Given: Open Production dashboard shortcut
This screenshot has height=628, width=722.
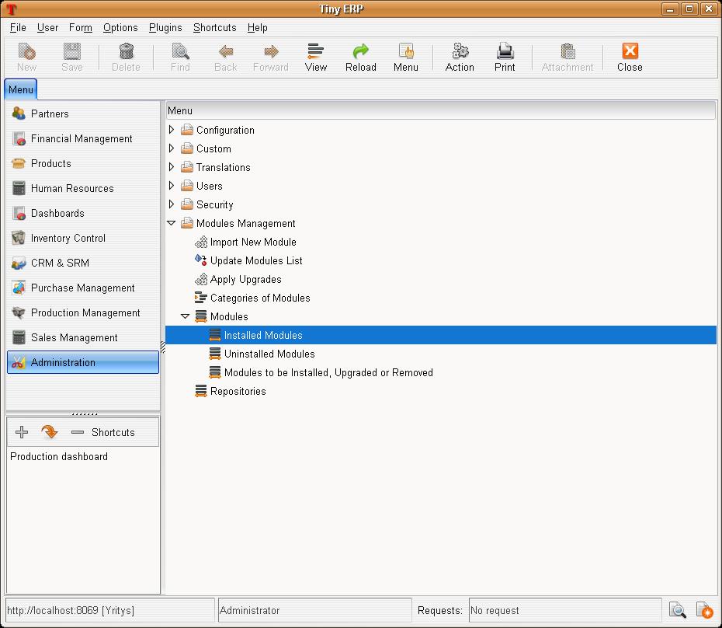Looking at the screenshot, I should (59, 456).
